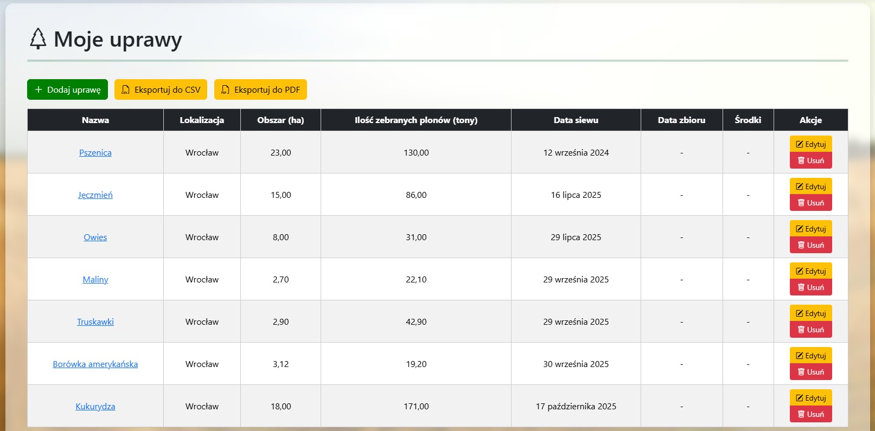Click the pencil edit icon for Maliny
The width and height of the screenshot is (875, 431).
point(799,271)
